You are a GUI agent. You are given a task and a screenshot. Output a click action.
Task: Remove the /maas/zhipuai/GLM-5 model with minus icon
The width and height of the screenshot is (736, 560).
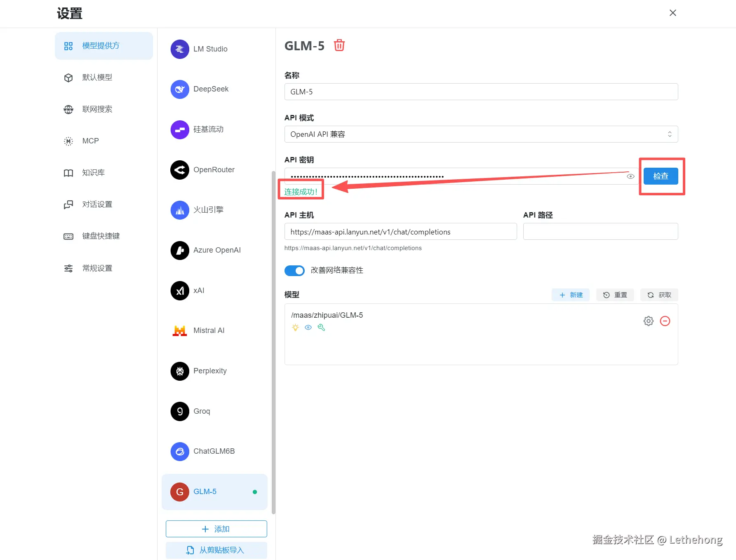(x=665, y=321)
